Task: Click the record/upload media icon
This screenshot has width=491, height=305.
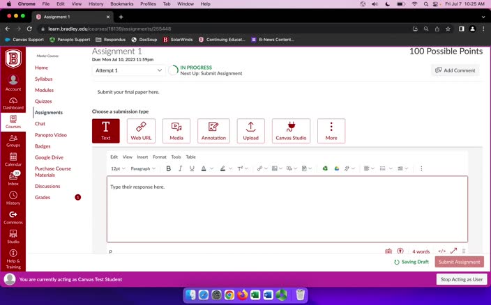Action: (289, 169)
